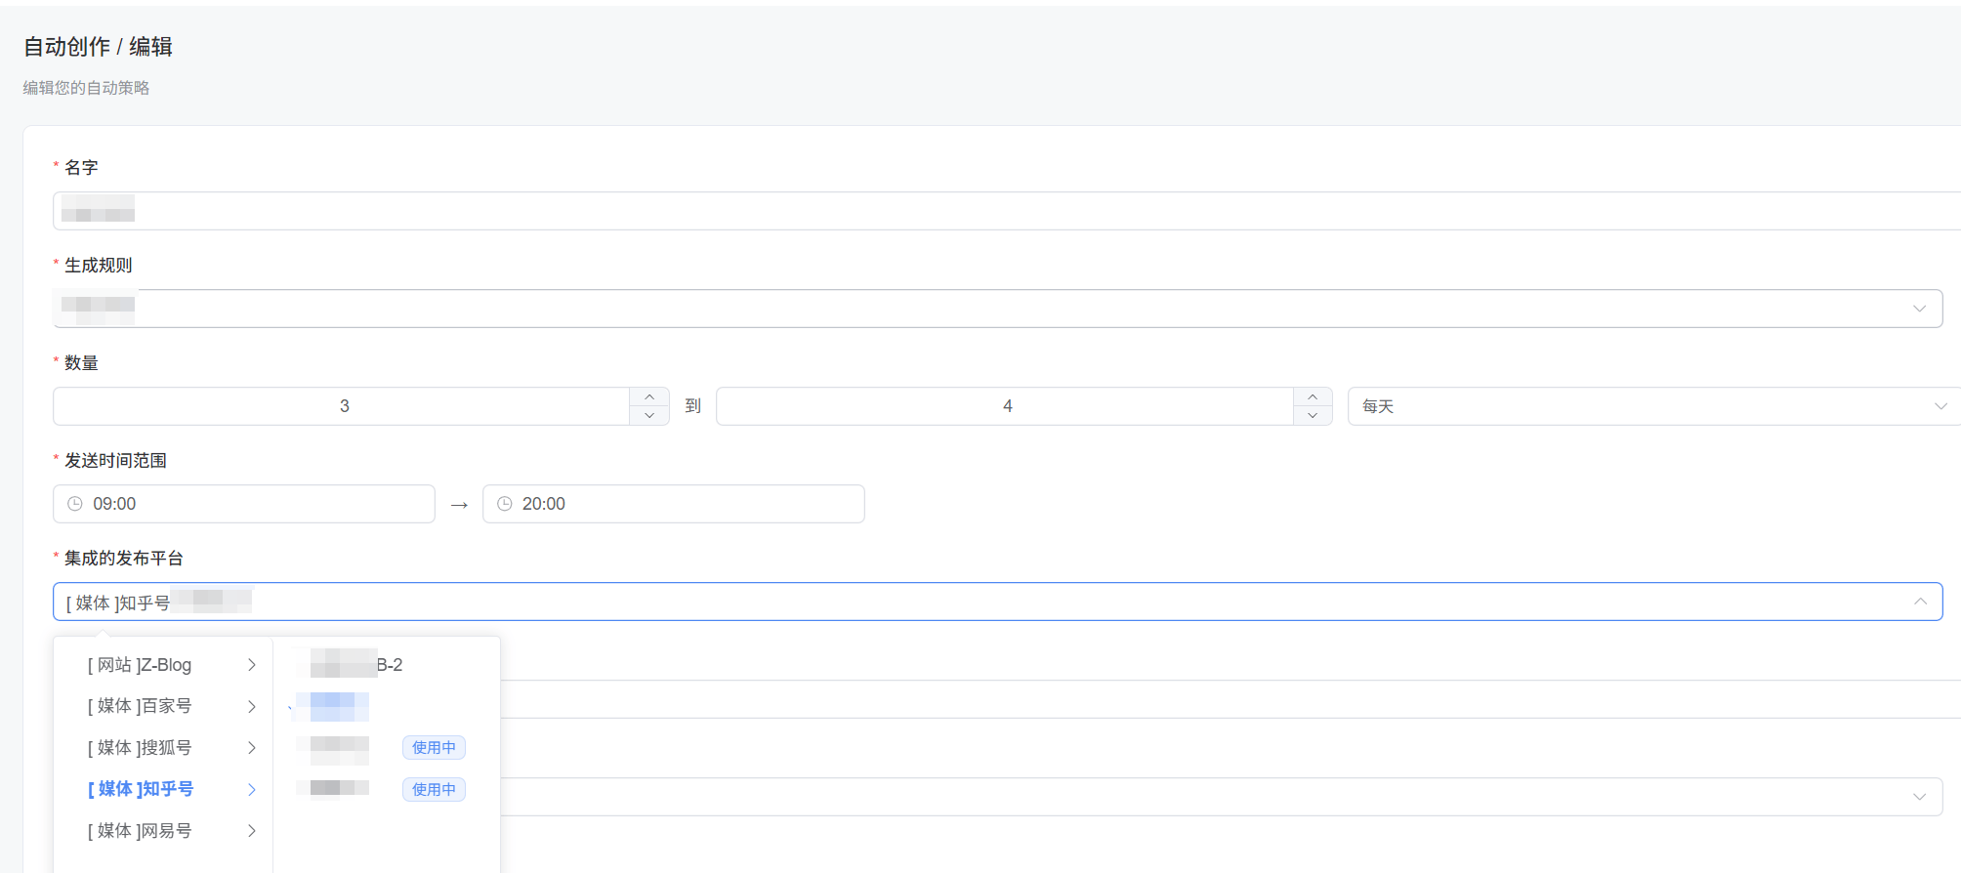Click the minimum quantity field showing 3
The width and height of the screenshot is (1961, 873).
[344, 406]
